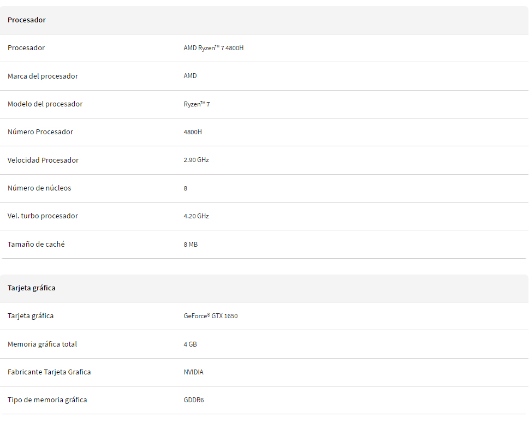
Task: Click the "NVIDIA" manufacturer value
Action: (x=194, y=372)
